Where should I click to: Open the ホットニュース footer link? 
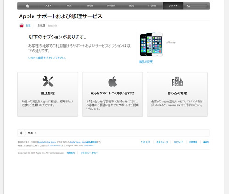(x=162, y=142)
